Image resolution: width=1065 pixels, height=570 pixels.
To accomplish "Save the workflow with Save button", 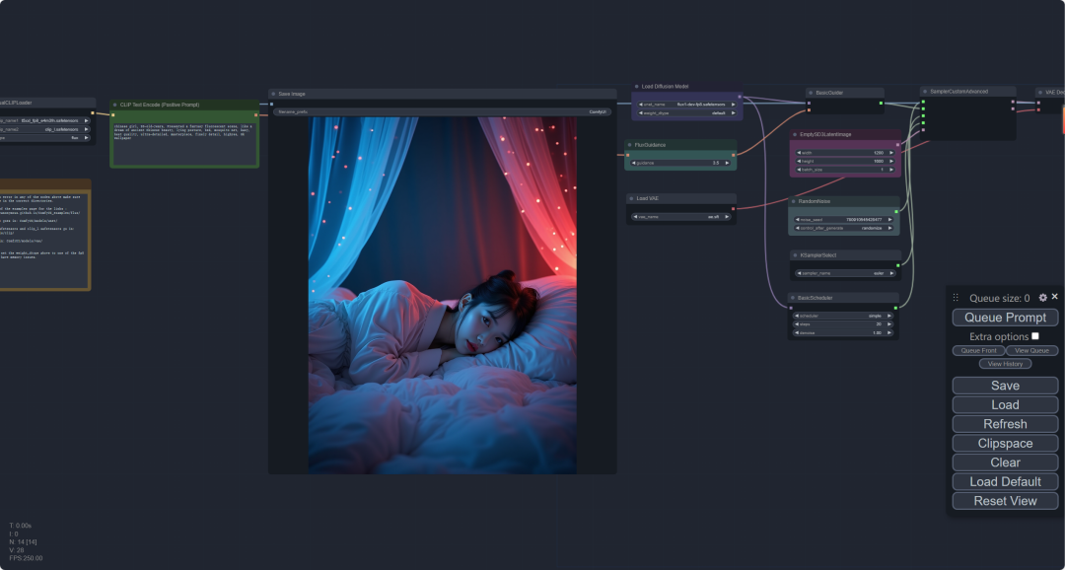I will [x=1005, y=386].
